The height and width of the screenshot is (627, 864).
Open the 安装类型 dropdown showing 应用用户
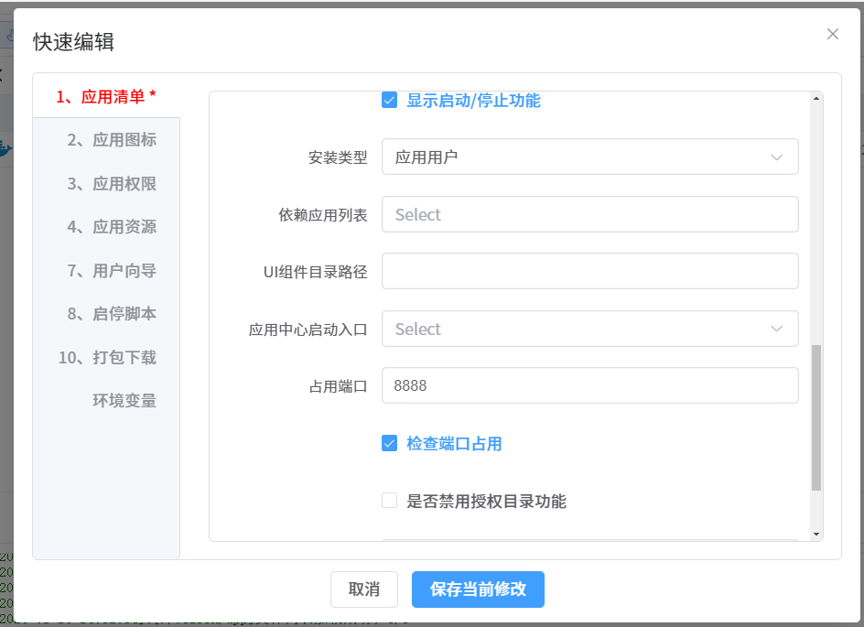[577, 157]
